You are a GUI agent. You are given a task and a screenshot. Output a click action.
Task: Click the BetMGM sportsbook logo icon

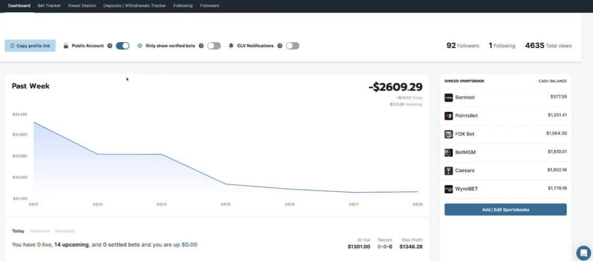tap(448, 152)
